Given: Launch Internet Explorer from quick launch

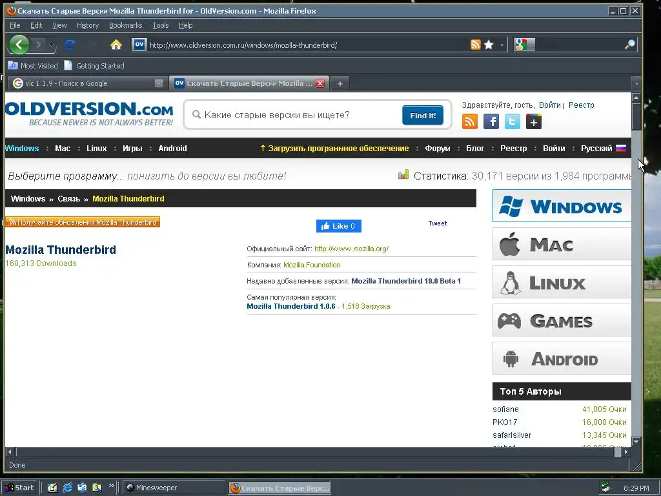Looking at the screenshot, I should [67, 488].
